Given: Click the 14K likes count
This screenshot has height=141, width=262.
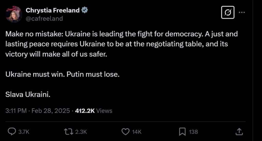Looking at the screenshot, I should (x=137, y=132).
